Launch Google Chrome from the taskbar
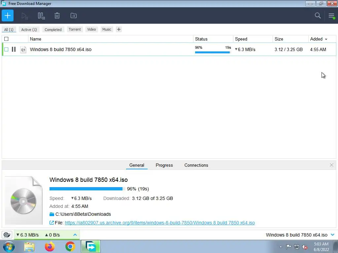Image resolution: width=338 pixels, height=253 pixels. coord(70,247)
